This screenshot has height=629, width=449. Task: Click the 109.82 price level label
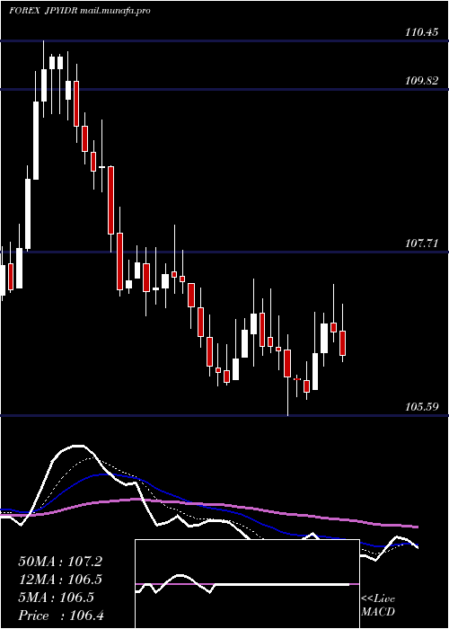(x=421, y=81)
